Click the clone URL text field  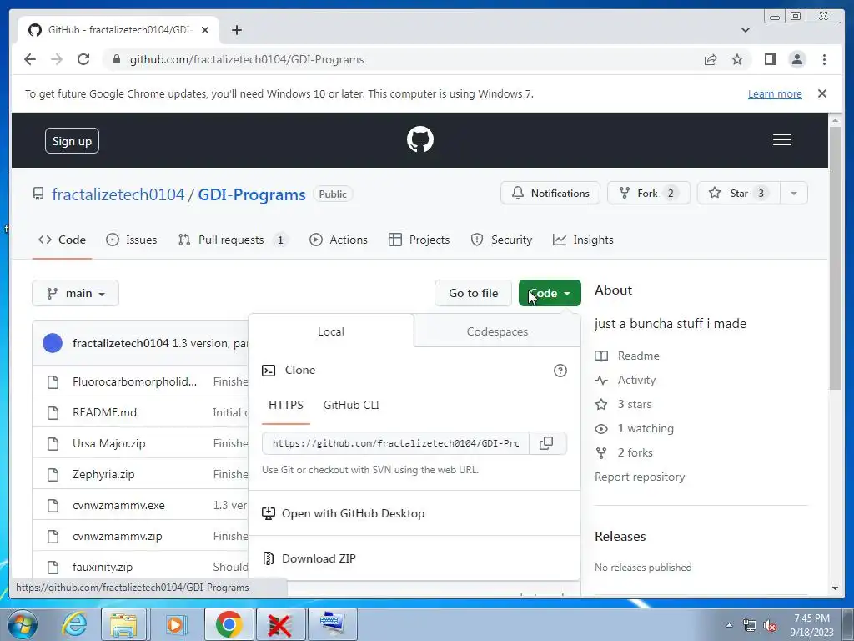click(395, 443)
